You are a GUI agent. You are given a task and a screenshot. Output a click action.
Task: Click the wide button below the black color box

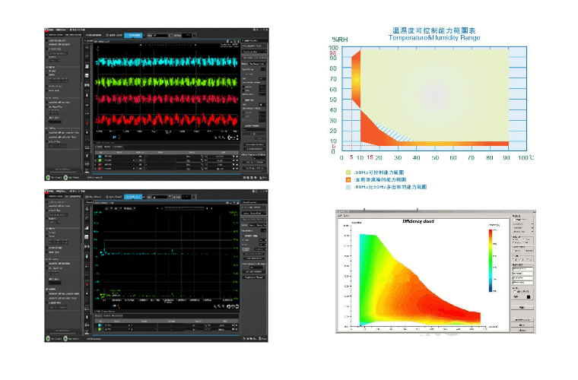[521, 307]
